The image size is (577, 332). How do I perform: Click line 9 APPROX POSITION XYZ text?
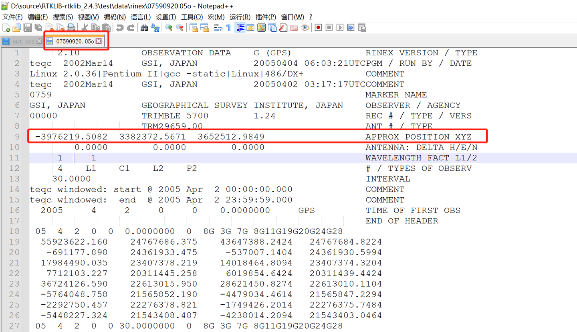pos(418,137)
